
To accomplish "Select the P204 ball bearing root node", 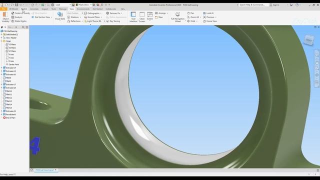I will [x=9, y=31].
